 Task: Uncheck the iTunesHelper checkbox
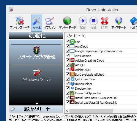pyautogui.click(x=68, y=84)
